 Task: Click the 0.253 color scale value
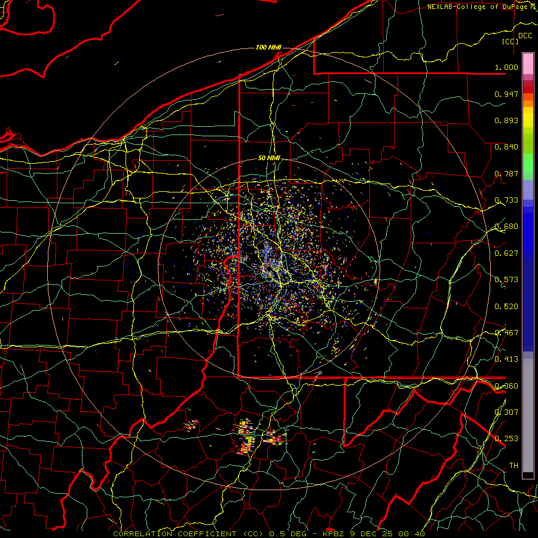coord(506,439)
